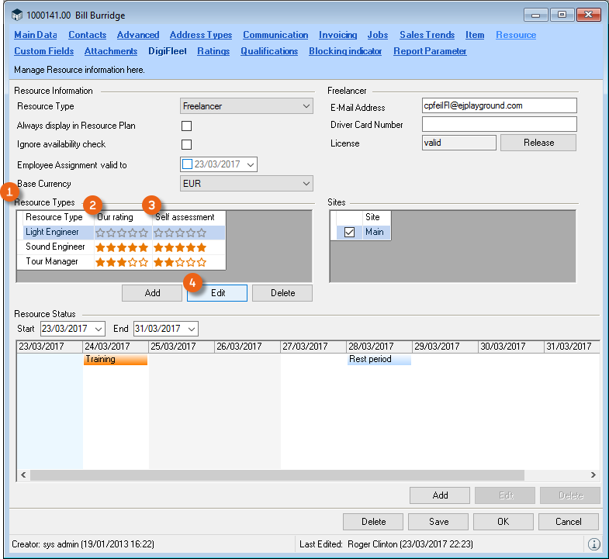
Task: Click the application box icon in title bar
Action: 15,15
